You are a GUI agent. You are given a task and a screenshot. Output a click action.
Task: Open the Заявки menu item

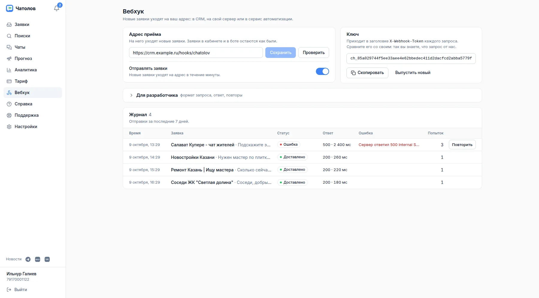33,24
